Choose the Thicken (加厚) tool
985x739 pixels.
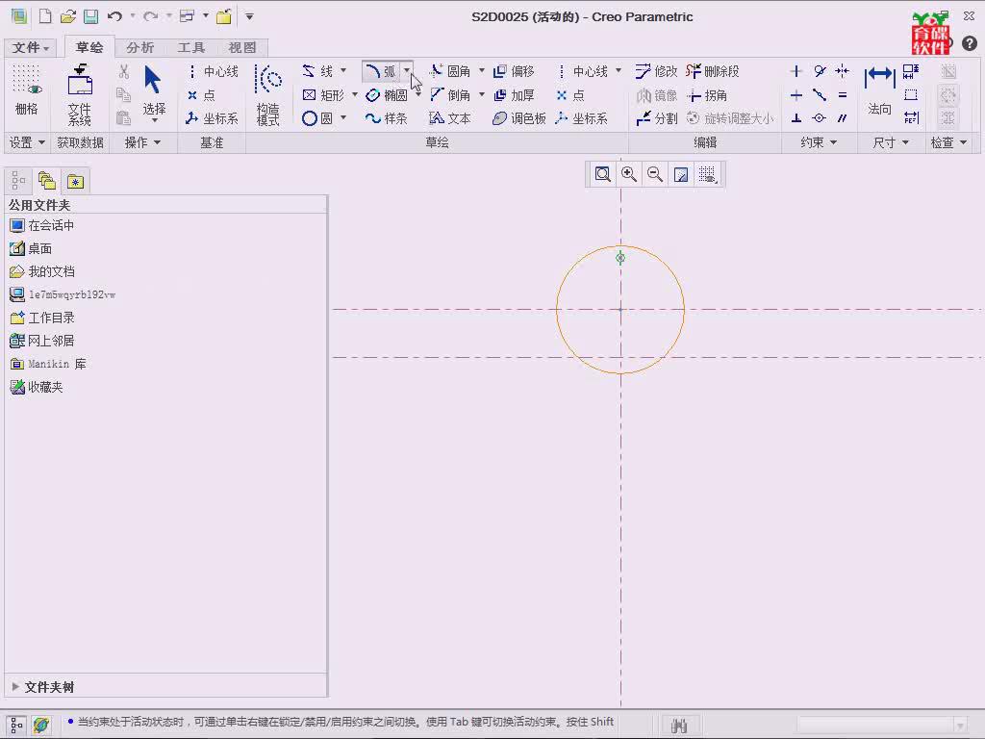coord(514,95)
